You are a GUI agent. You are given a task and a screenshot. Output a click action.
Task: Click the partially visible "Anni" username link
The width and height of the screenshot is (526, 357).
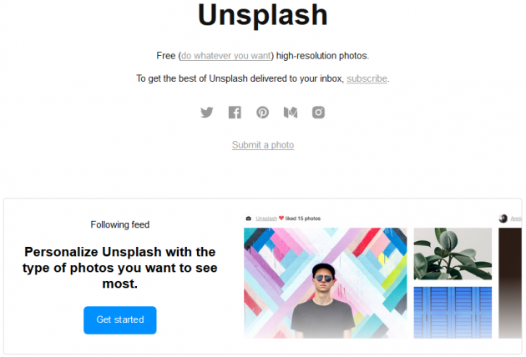(516, 219)
